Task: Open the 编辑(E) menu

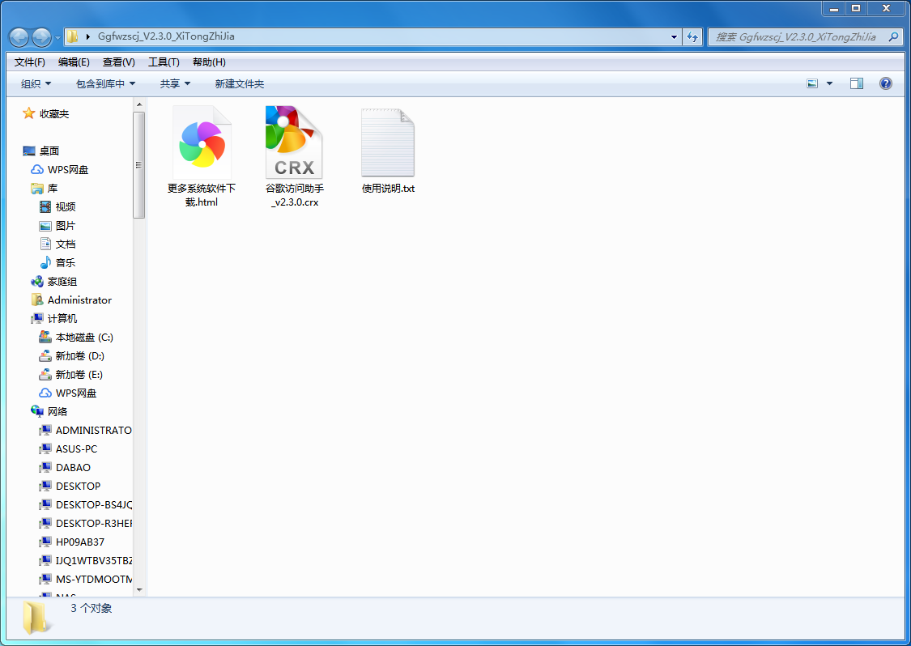Action: (x=74, y=62)
